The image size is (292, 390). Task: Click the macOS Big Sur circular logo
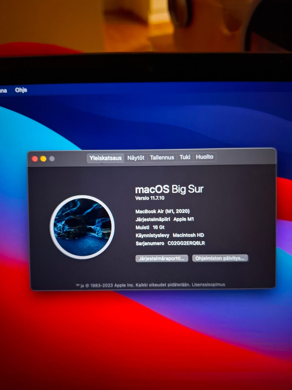[x=82, y=227]
